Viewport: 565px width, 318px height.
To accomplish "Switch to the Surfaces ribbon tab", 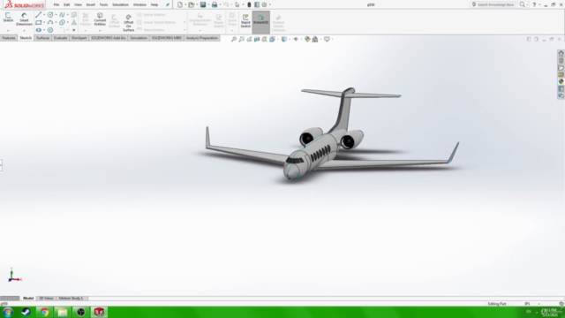I will pyautogui.click(x=42, y=38).
